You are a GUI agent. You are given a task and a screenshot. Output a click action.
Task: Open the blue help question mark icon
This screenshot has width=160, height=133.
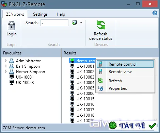coord(155,13)
